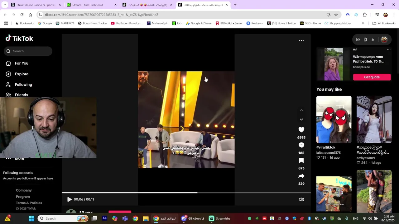Go to the browser home page

tap(30, 15)
